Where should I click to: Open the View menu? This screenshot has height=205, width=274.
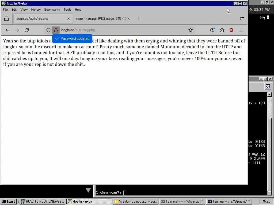(x=24, y=10)
